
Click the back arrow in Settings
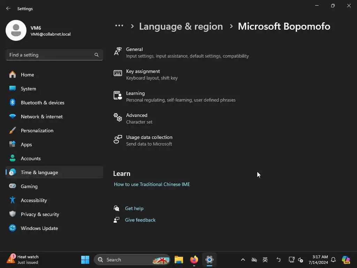point(8,8)
